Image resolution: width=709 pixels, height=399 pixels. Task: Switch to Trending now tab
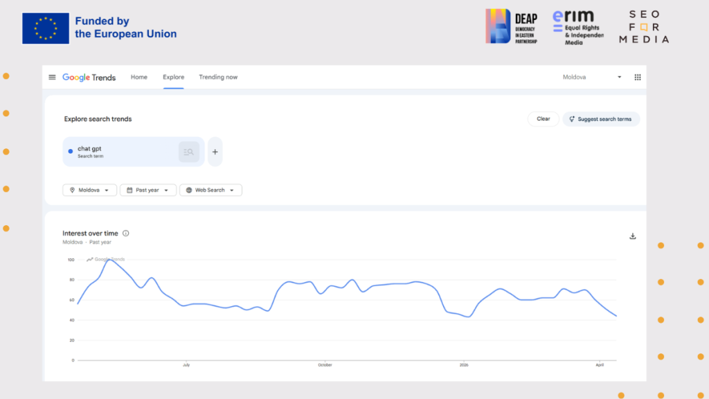(x=218, y=78)
